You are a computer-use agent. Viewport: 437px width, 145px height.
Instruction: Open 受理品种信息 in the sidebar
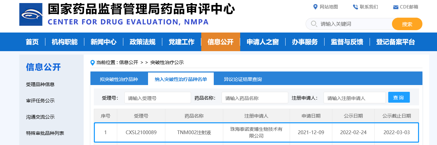tap(40, 84)
